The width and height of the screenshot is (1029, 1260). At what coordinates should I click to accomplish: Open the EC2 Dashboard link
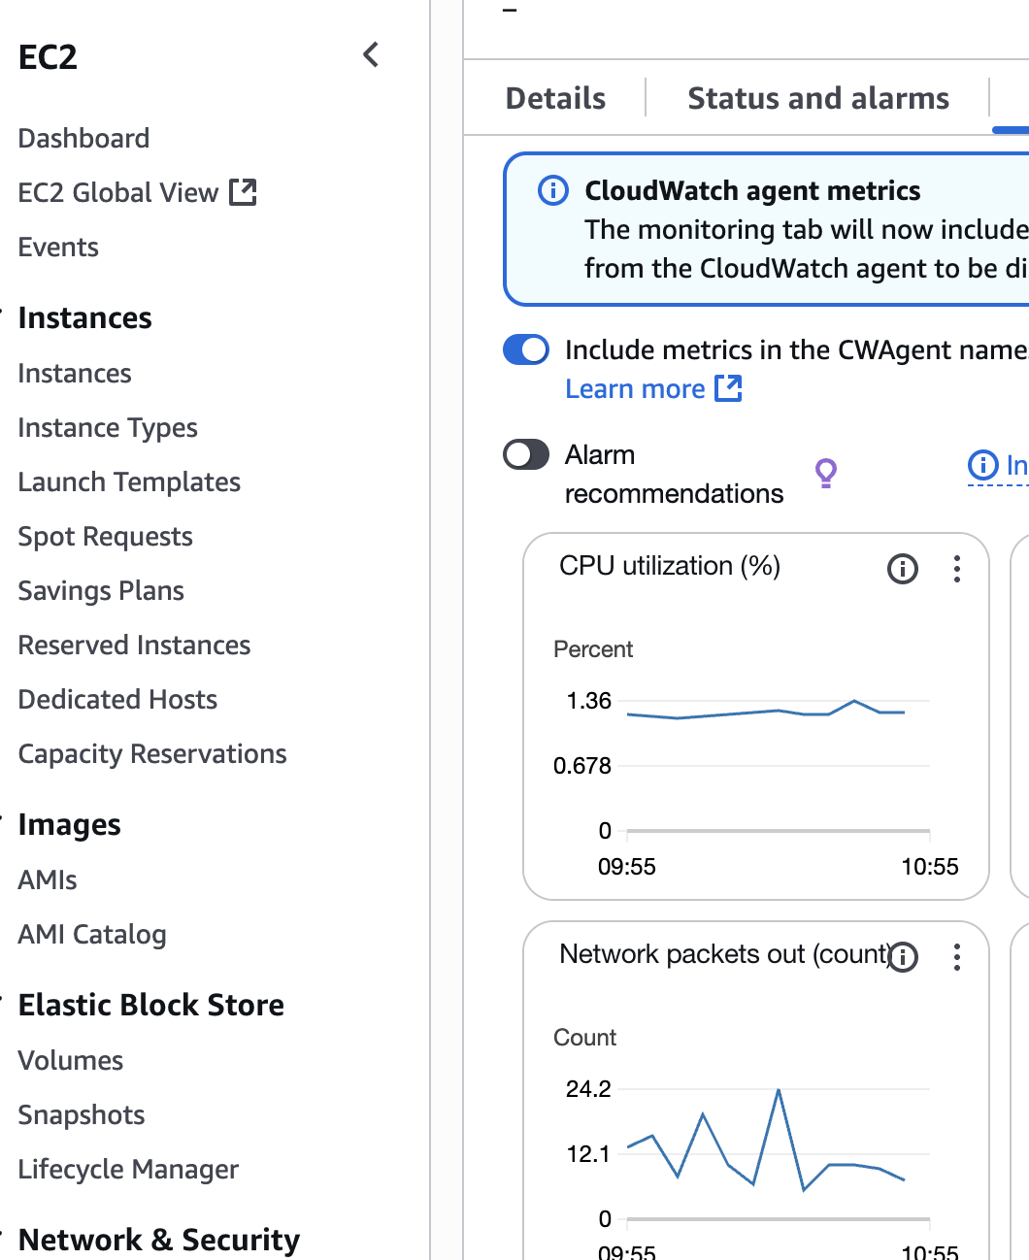pos(83,138)
